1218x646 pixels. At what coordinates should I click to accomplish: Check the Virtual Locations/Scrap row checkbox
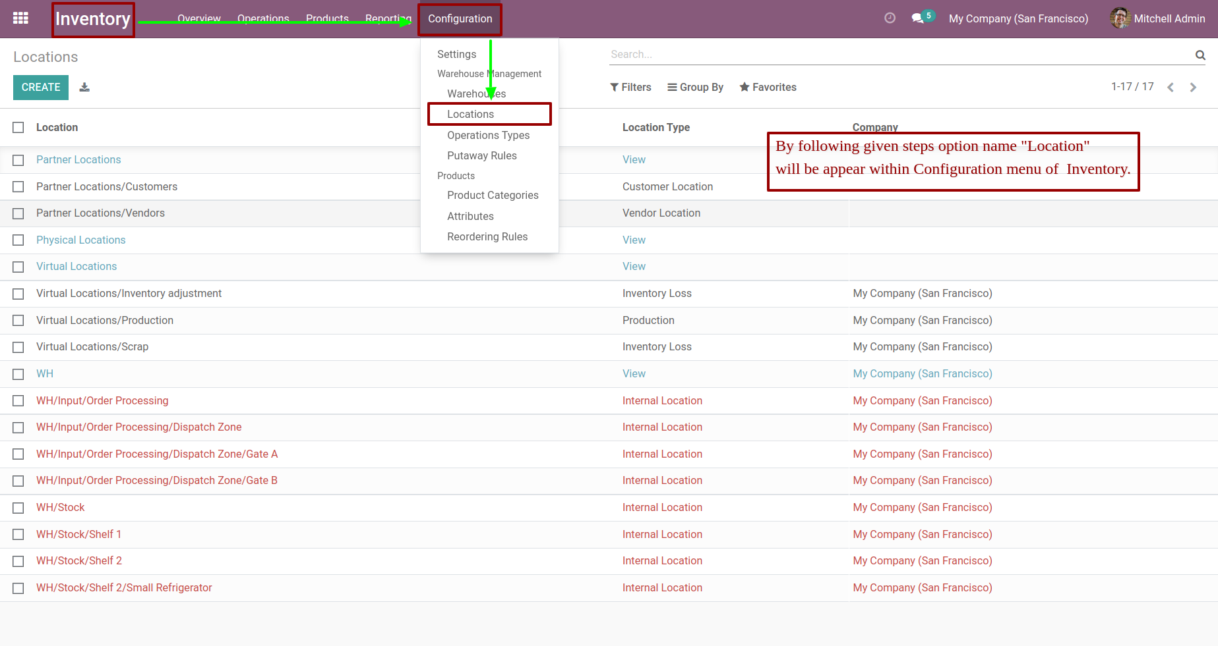pos(18,347)
